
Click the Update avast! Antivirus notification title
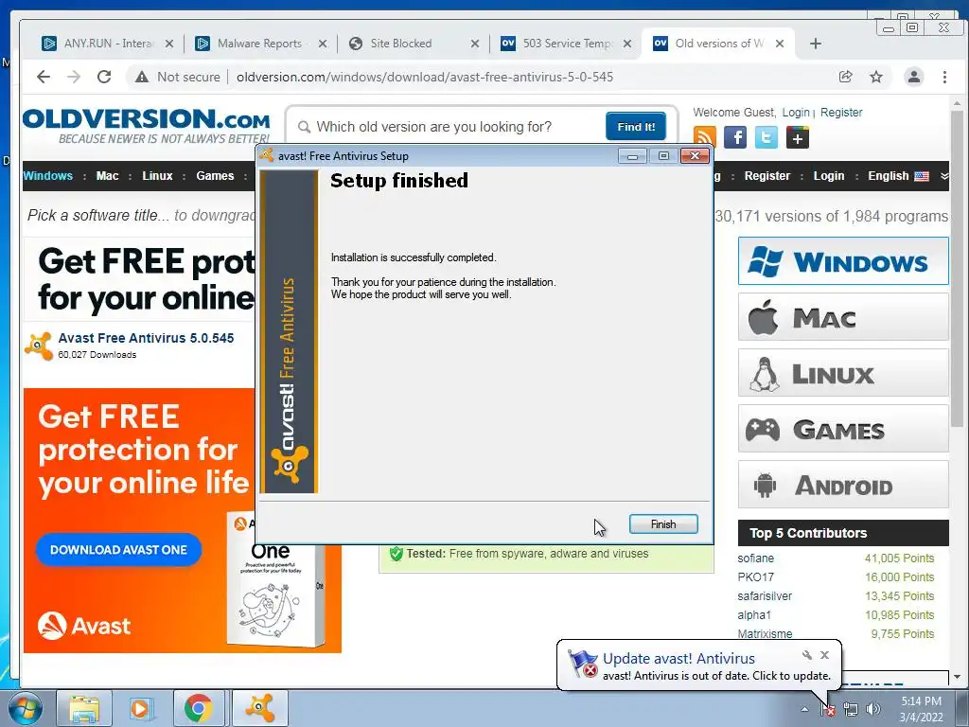coord(678,659)
